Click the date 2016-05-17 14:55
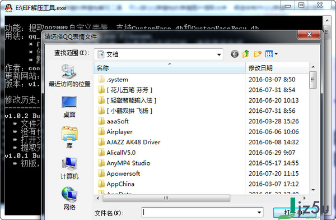 pyautogui.click(x=274, y=163)
